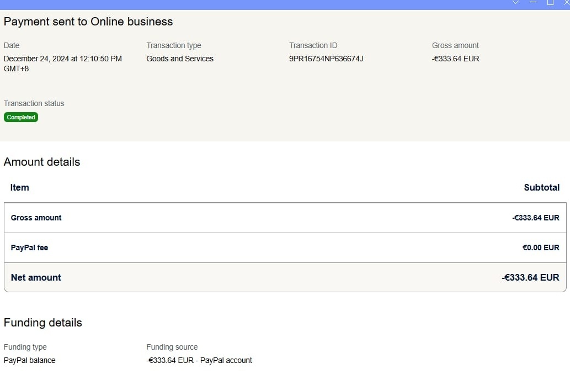This screenshot has height=374, width=570.
Task: Maximize the PayPal transaction window
Action: coord(550,2)
